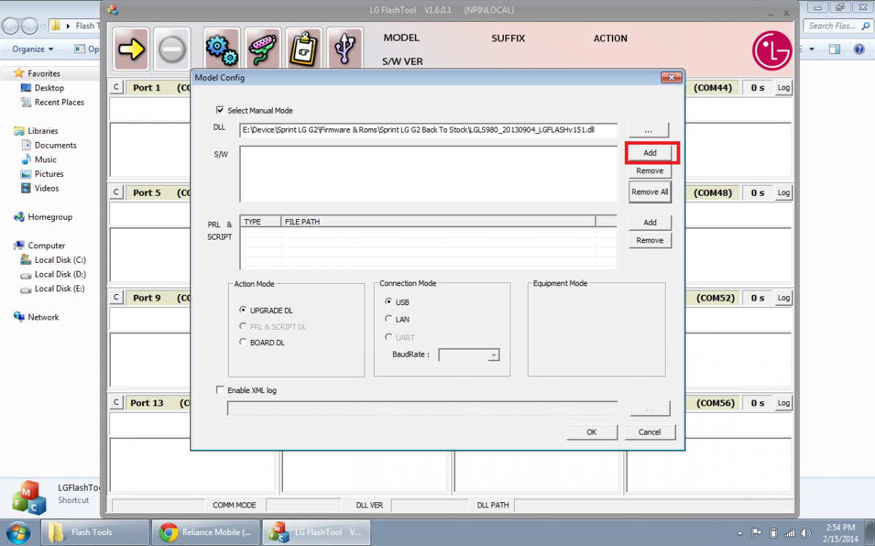Click the yellow arrow start icon
The width and height of the screenshot is (875, 546).
point(131,49)
